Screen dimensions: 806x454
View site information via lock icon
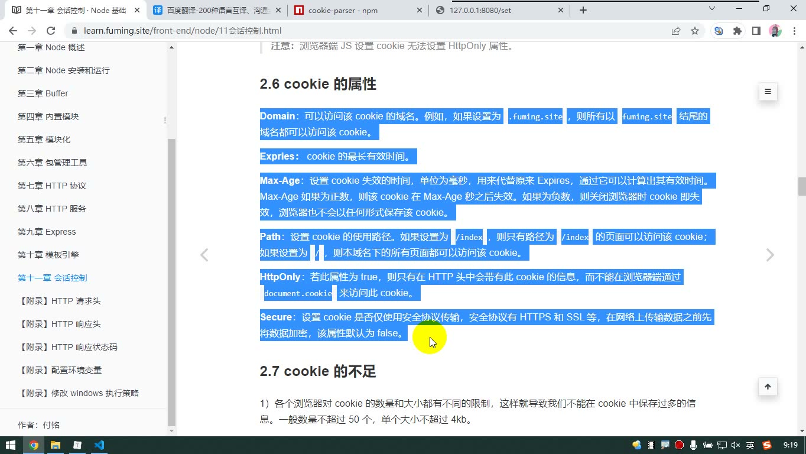tap(74, 31)
